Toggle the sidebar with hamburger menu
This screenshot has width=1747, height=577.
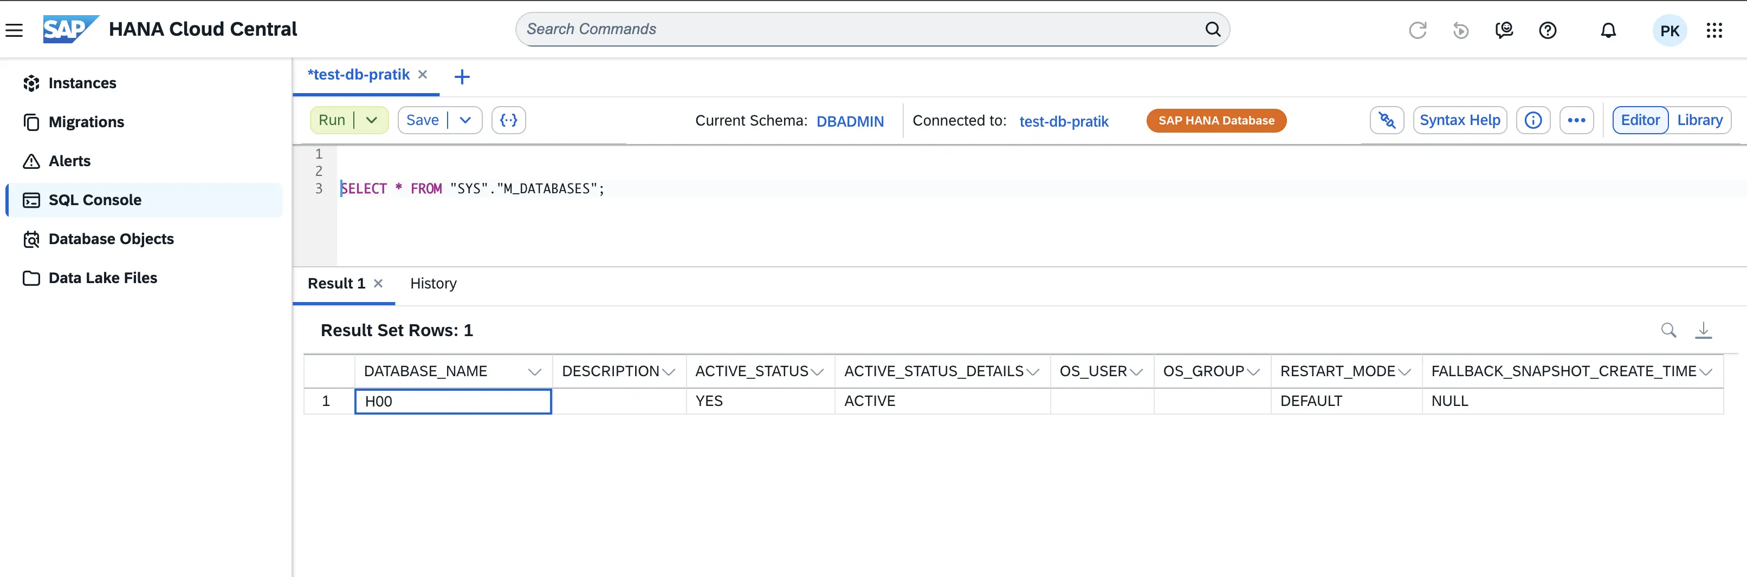14,29
